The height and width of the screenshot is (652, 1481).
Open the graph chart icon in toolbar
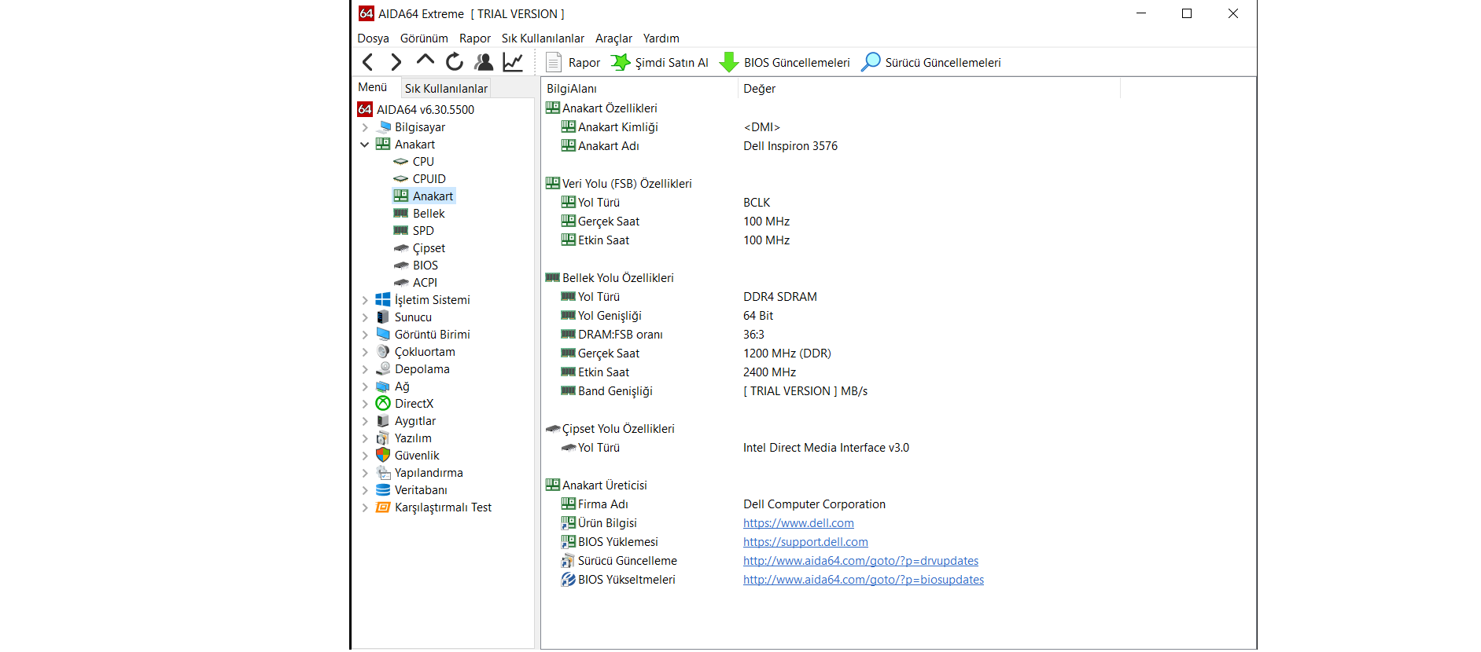click(x=513, y=62)
